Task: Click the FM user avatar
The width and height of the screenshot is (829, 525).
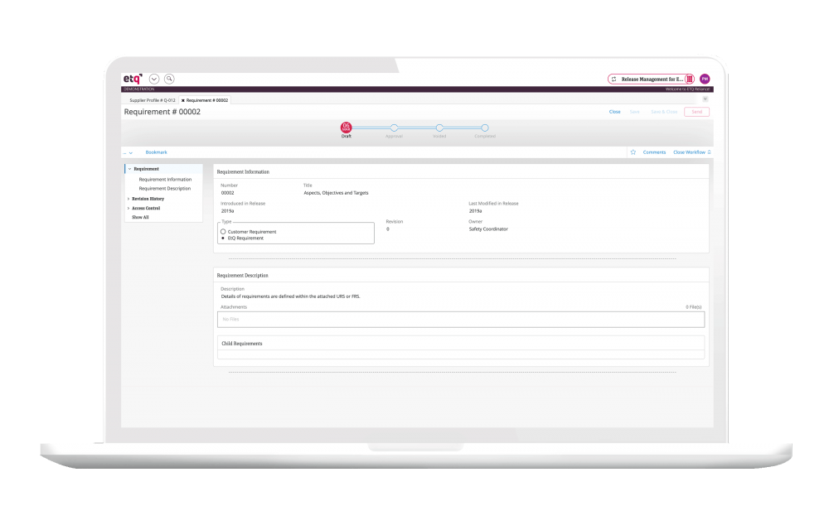Action: click(705, 79)
